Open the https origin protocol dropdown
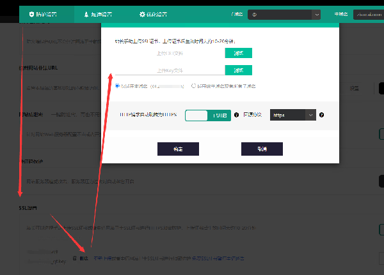 293,115
